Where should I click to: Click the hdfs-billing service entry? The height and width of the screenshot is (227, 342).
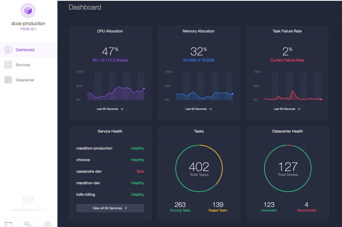coord(110,195)
